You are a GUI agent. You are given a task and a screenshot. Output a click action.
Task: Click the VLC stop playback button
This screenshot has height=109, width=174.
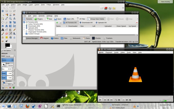click(x=108, y=100)
